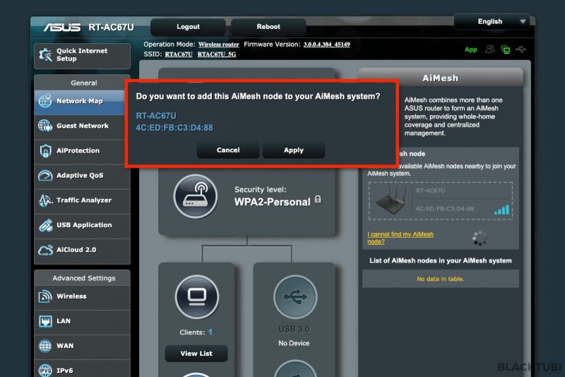Click the Traffic Analyzer graph icon
The height and width of the screenshot is (377, 565).
tap(45, 201)
